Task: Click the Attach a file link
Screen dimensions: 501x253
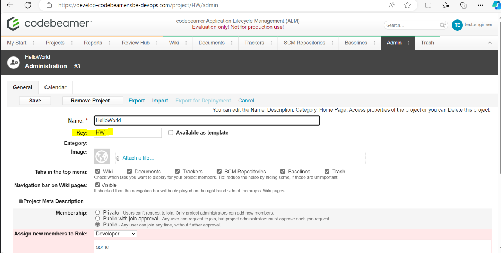Action: click(138, 158)
